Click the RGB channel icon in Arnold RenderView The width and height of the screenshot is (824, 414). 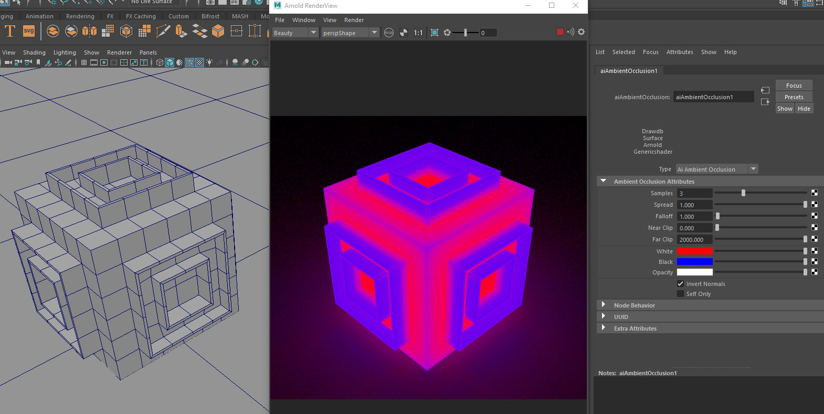pos(389,33)
